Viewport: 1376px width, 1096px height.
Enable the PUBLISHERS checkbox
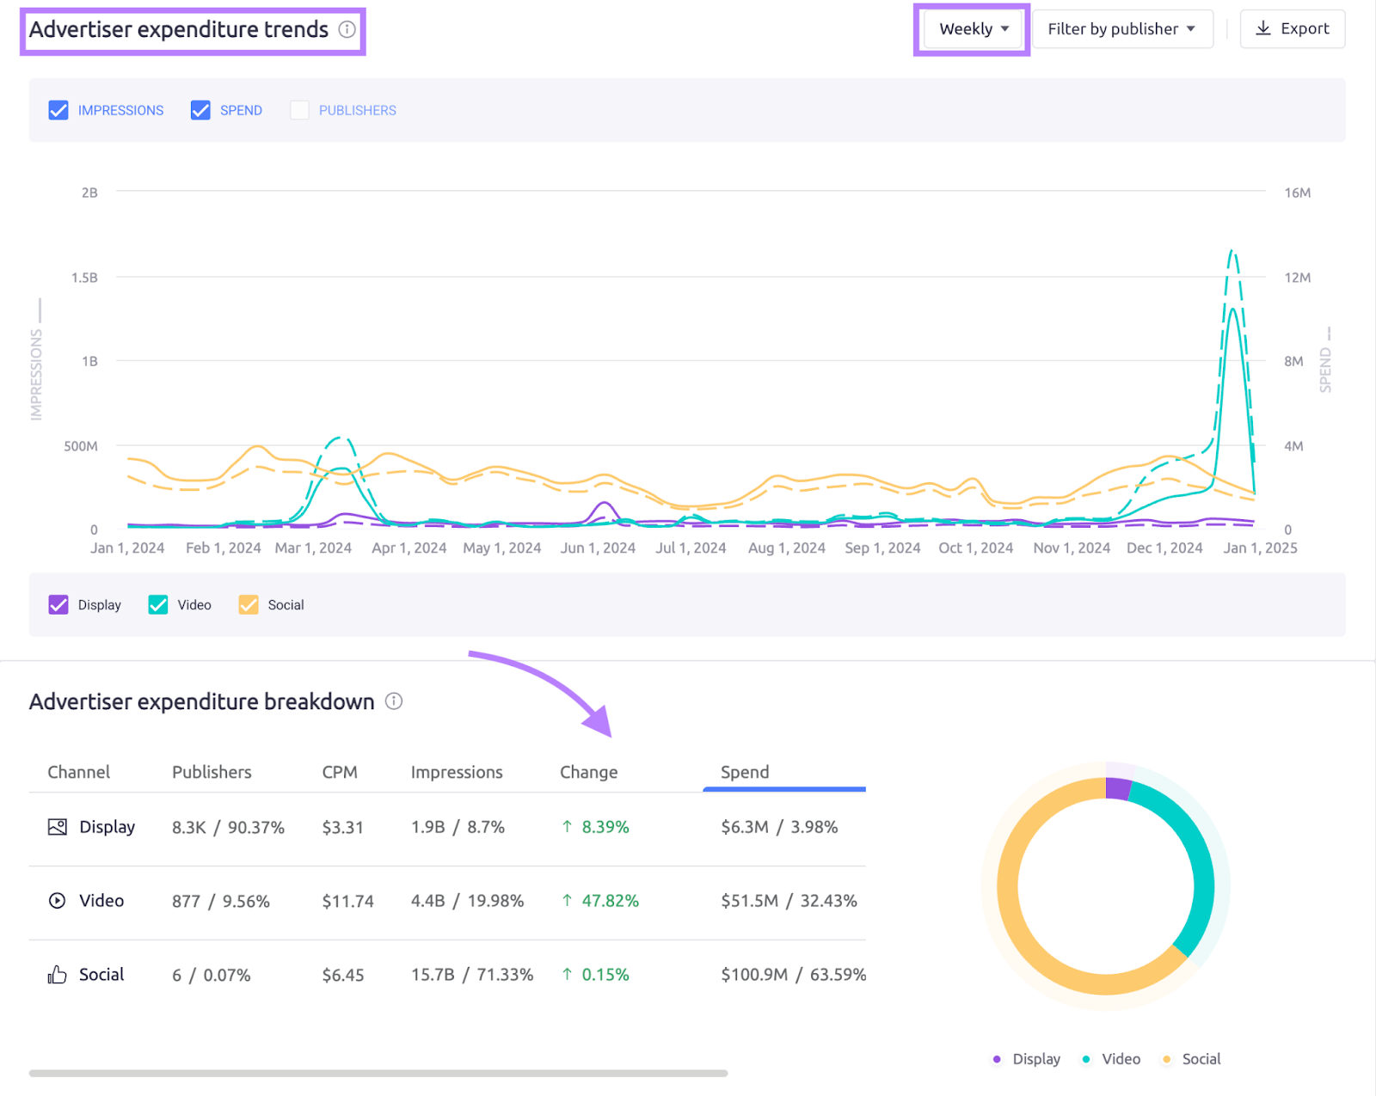pyautogui.click(x=299, y=110)
